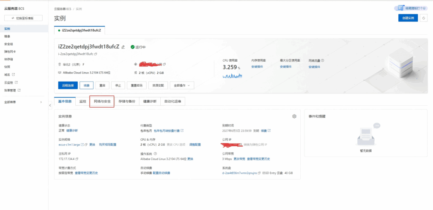Collapse the left sidebar with arrow handle

coord(50,105)
